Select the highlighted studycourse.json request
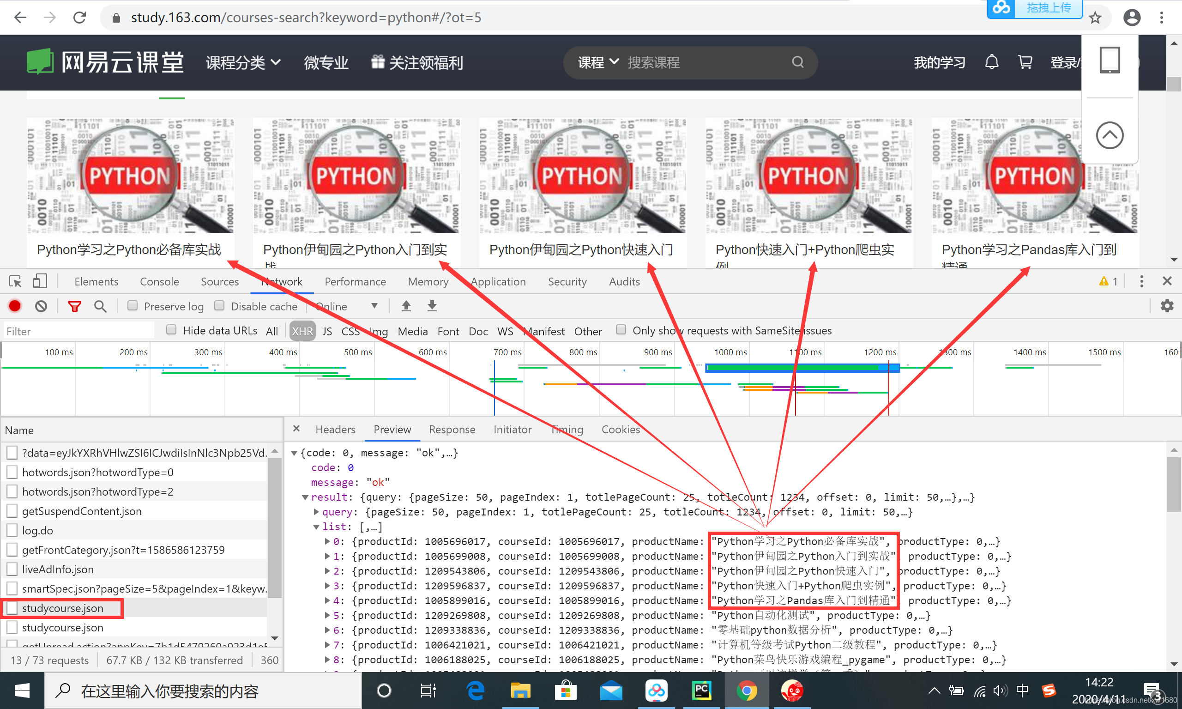 pos(62,608)
